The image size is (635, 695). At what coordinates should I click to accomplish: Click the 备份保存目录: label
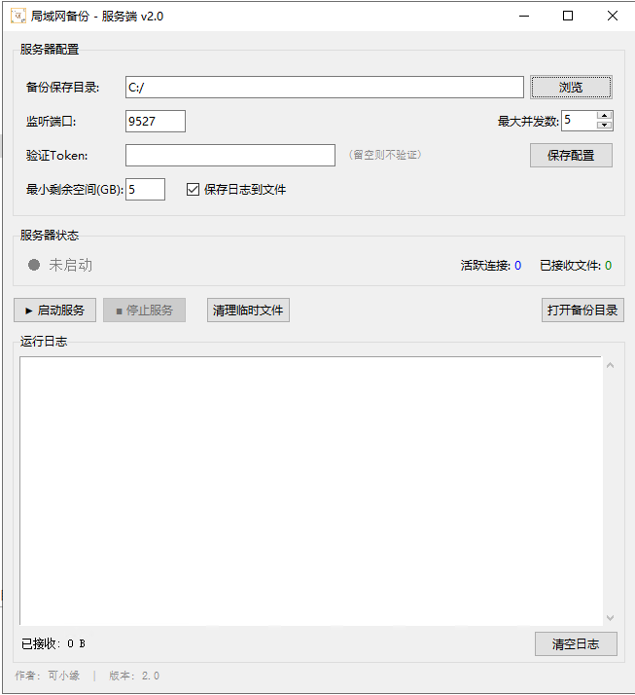click(62, 88)
